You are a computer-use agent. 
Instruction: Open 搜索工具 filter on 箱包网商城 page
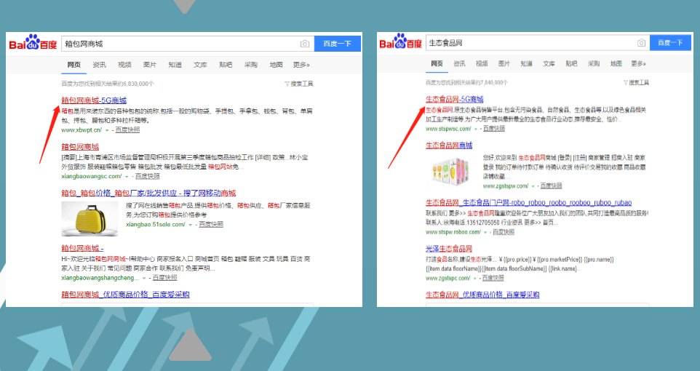pos(298,84)
